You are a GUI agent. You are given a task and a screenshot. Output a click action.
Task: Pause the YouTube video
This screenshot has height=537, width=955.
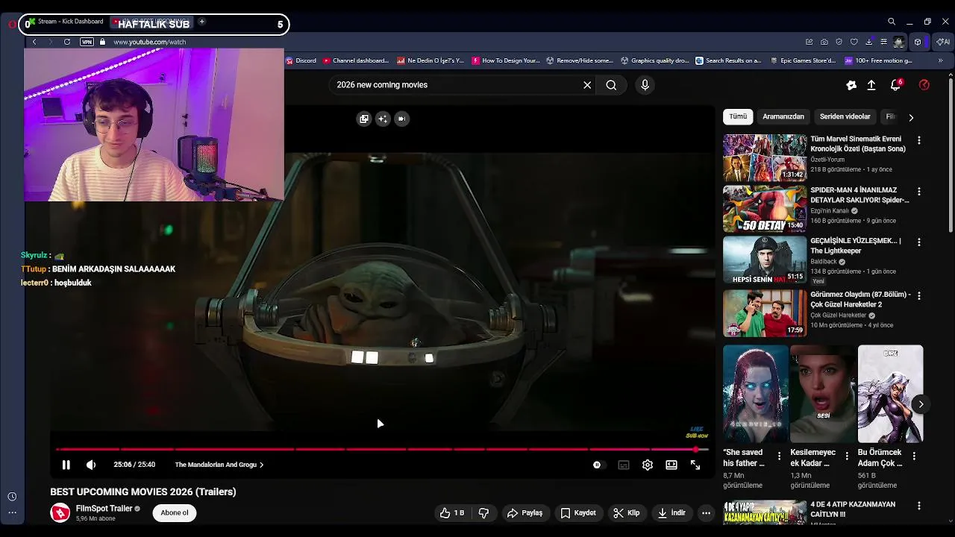coord(66,465)
